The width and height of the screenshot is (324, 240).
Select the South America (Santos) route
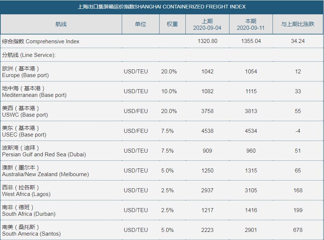[x=31, y=230]
